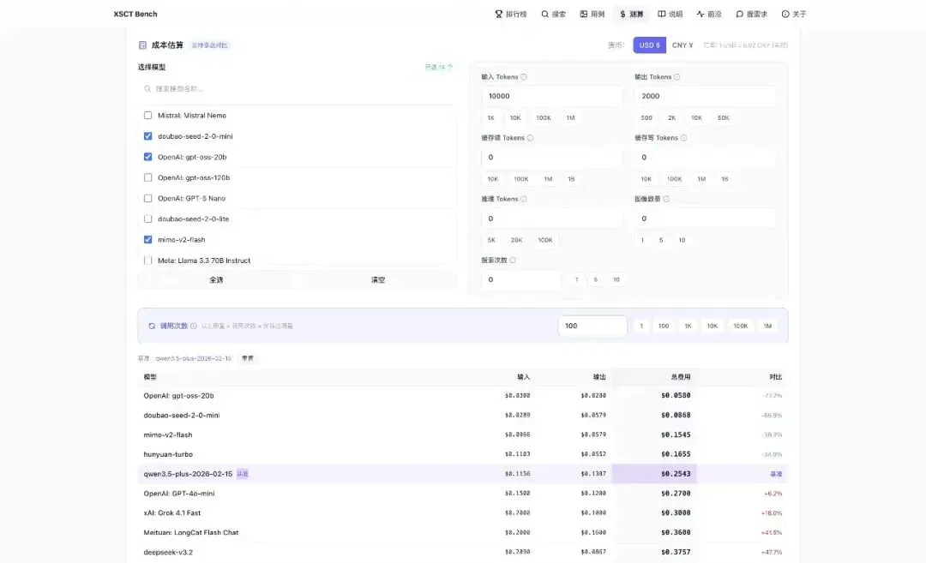Edit the 缓存写 Tokens input field
The image size is (926, 563).
click(705, 158)
